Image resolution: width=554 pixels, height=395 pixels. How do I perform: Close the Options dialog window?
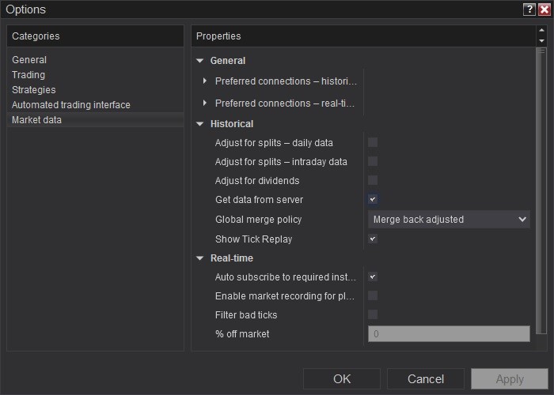point(544,9)
